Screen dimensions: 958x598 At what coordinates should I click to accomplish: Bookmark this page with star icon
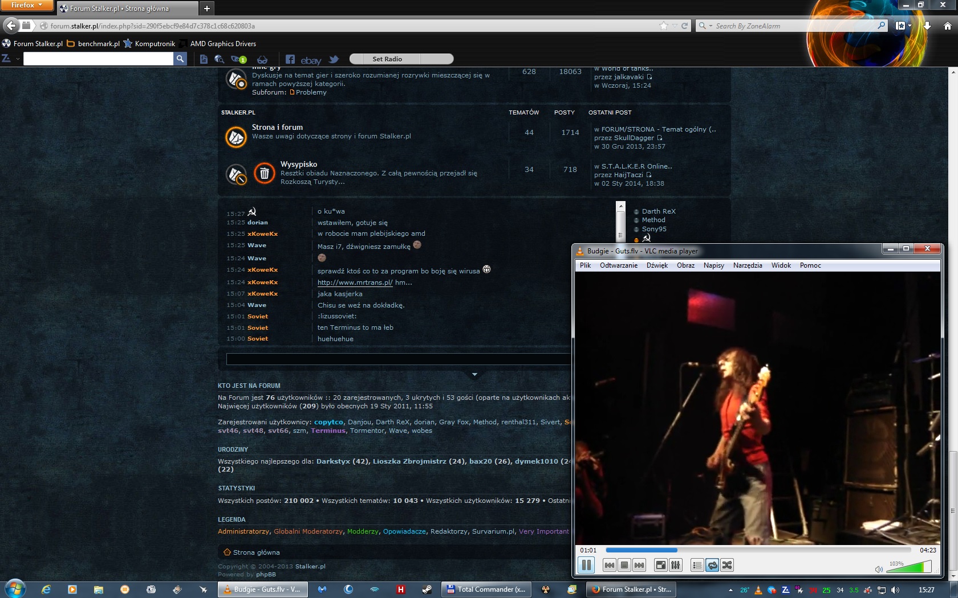(664, 26)
